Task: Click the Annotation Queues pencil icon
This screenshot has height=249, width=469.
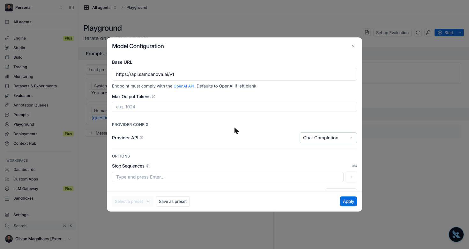Action: (7, 105)
